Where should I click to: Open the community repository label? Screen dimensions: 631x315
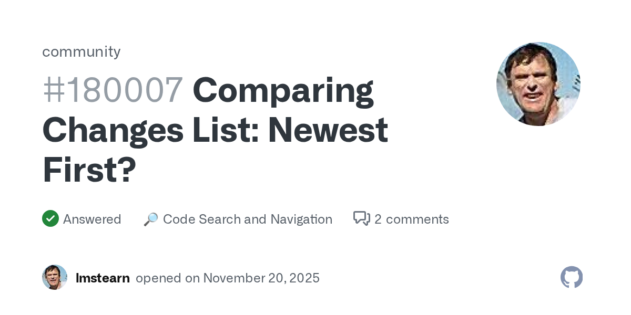[82, 51]
